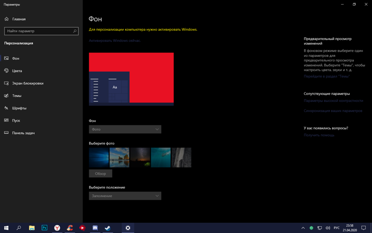Open CCleaner icon on taskbar

pos(69,228)
